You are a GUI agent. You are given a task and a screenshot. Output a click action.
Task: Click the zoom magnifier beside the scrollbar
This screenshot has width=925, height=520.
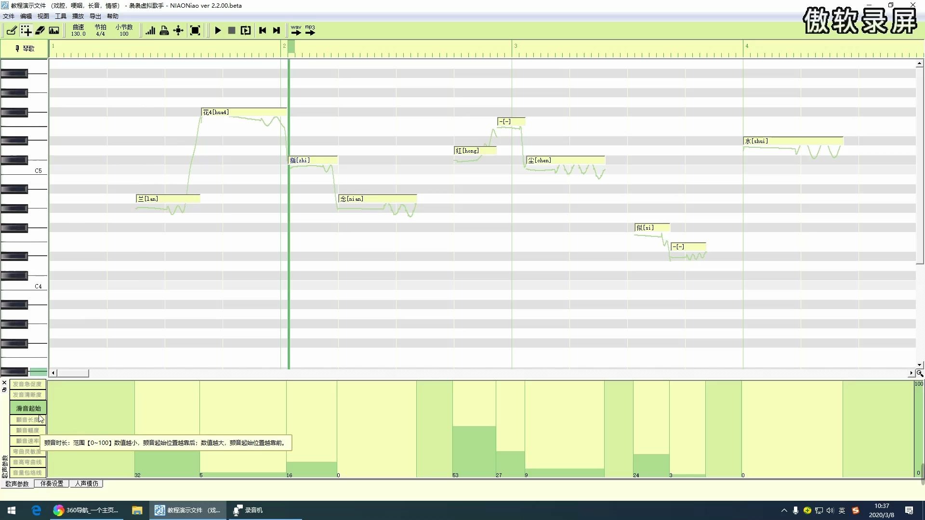[x=920, y=373]
